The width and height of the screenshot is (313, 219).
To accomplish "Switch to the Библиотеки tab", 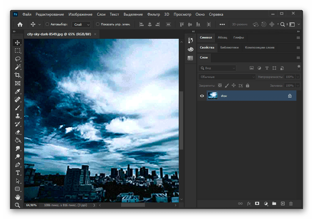I will [x=229, y=48].
